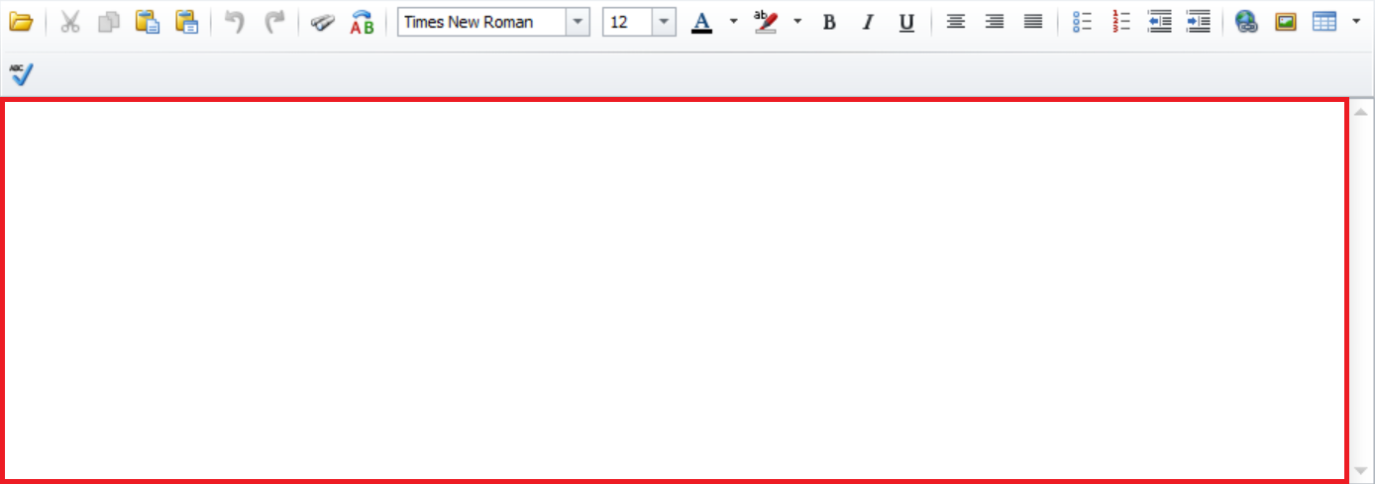Apply the font color A swatch
Viewport: 1375px width, 484px height.
click(701, 22)
